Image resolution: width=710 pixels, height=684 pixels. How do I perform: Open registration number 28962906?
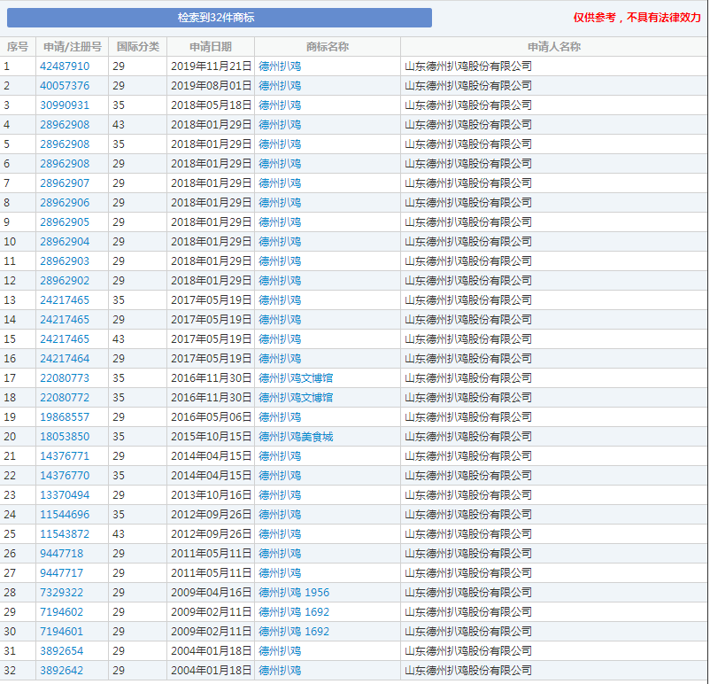(65, 203)
